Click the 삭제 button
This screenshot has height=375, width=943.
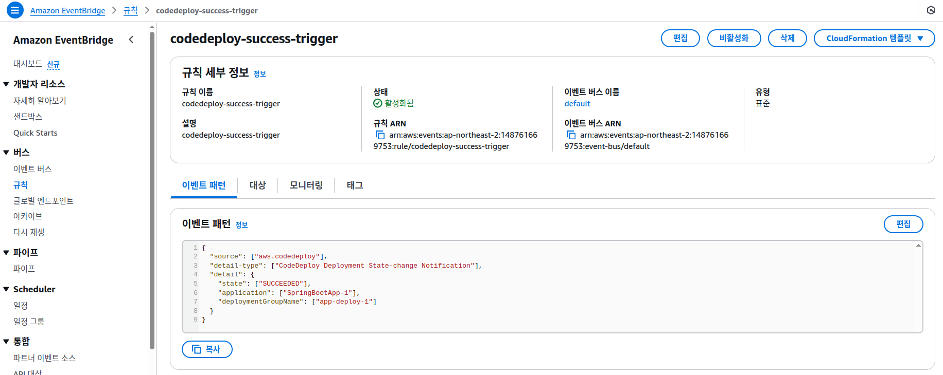point(787,39)
